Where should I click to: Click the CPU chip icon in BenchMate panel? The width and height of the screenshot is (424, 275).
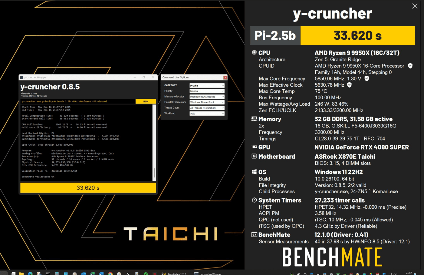click(254, 52)
